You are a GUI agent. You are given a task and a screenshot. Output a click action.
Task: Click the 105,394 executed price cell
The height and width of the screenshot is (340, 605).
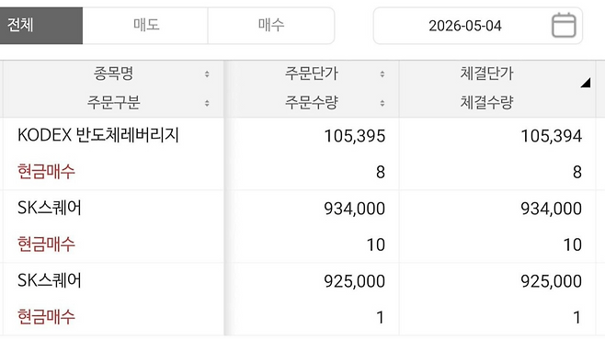(551, 136)
